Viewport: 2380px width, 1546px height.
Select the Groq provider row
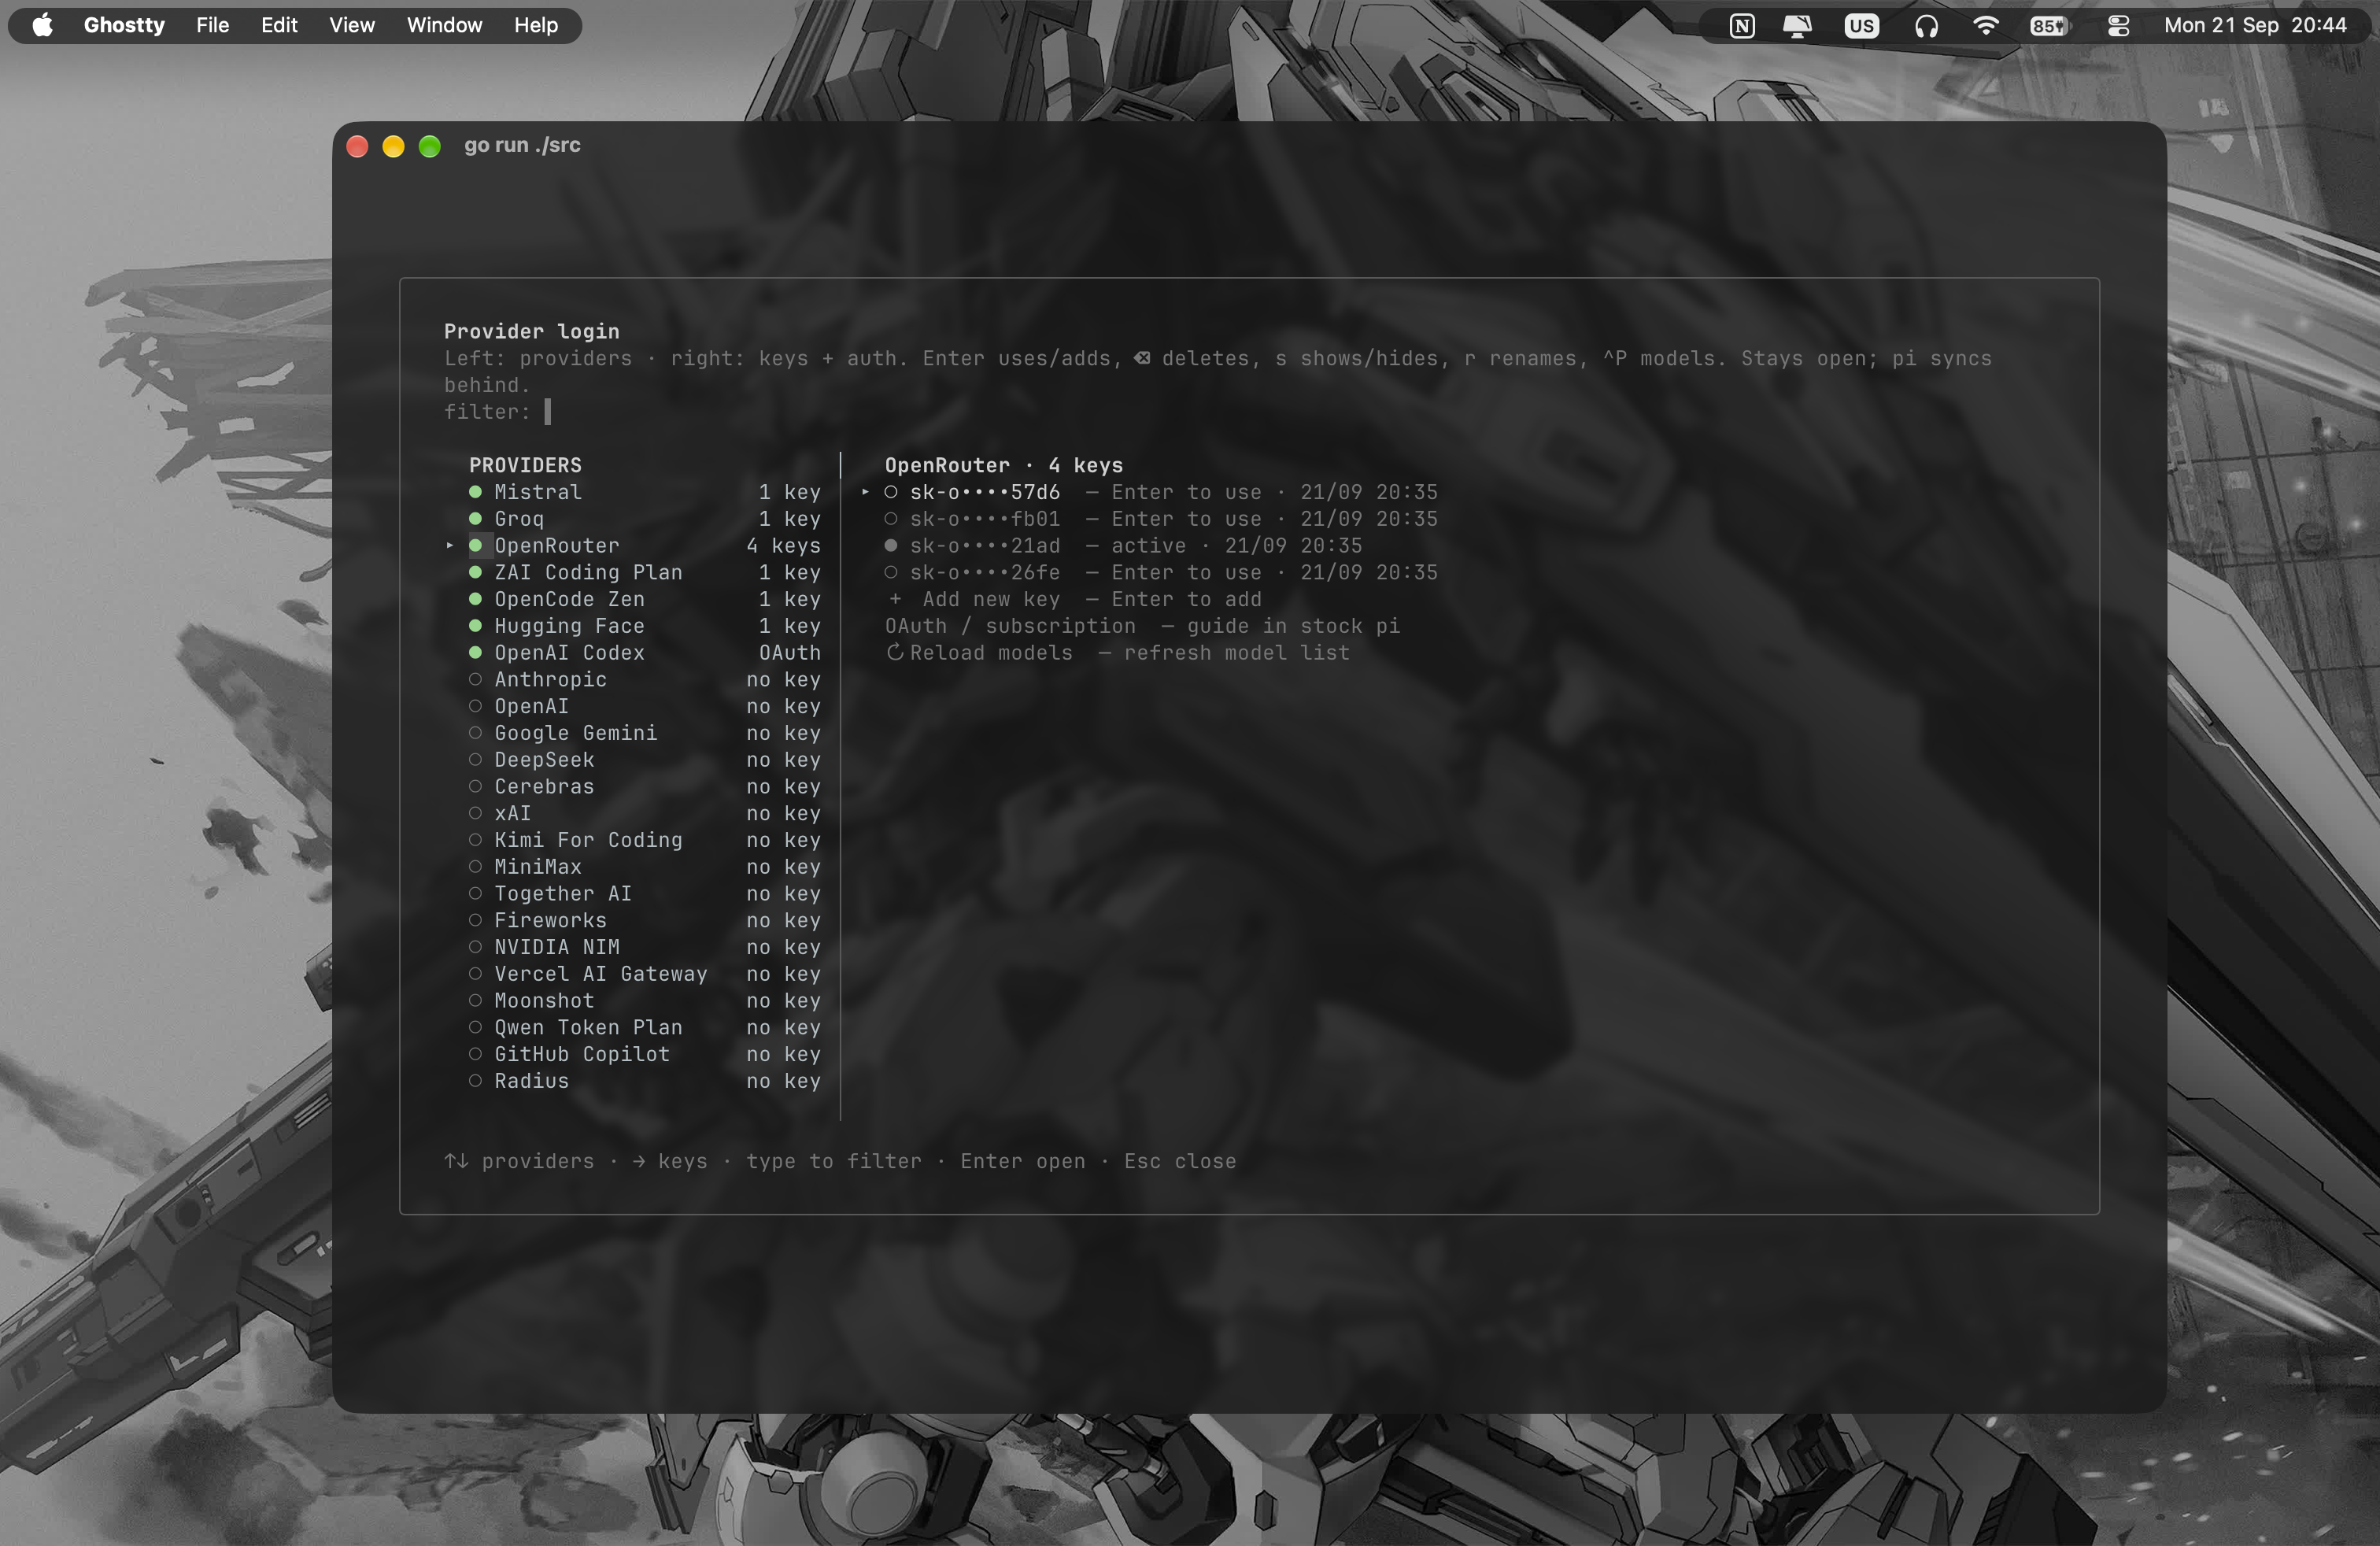[645, 519]
